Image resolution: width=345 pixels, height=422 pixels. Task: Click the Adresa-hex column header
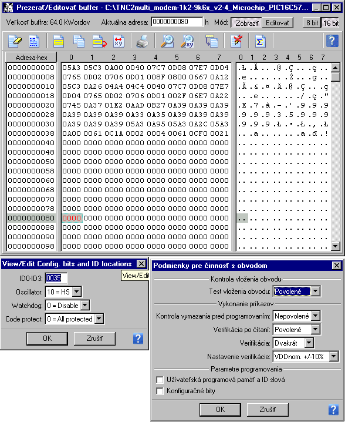pos(31,58)
